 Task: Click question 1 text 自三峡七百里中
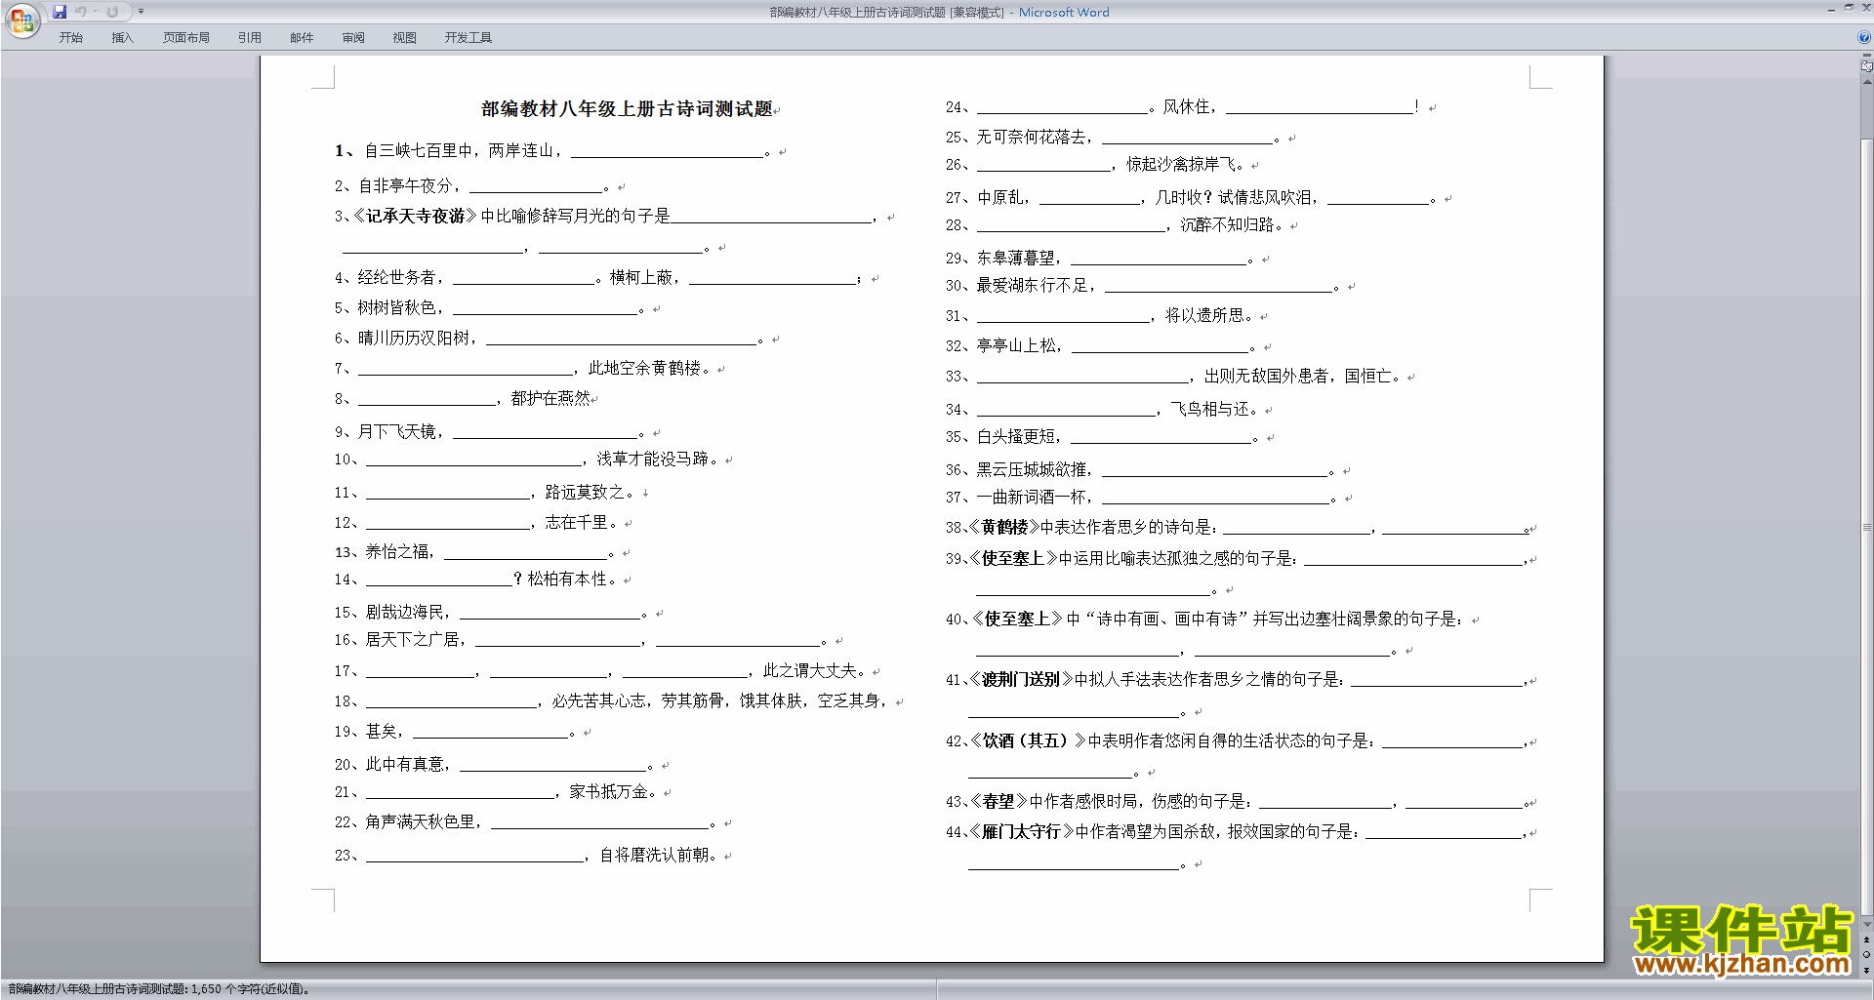coord(419,150)
